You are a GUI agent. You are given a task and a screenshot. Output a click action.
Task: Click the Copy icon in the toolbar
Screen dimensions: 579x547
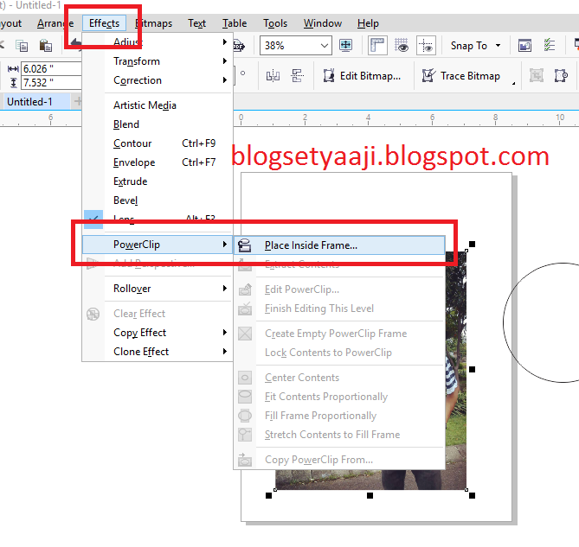(22, 46)
